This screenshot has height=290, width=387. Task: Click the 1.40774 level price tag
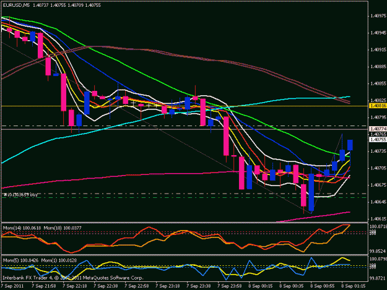point(378,129)
